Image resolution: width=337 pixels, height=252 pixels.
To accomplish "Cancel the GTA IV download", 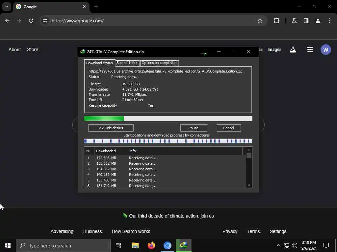I will pyautogui.click(x=228, y=128).
